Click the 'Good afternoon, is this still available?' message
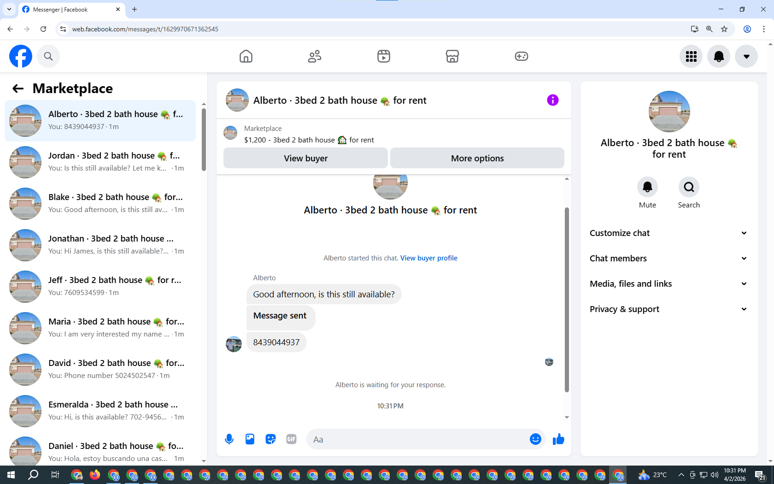This screenshot has width=774, height=484. pos(324,295)
